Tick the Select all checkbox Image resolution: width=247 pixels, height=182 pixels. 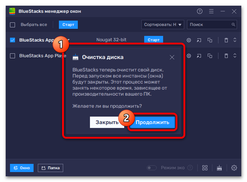coord(12,25)
